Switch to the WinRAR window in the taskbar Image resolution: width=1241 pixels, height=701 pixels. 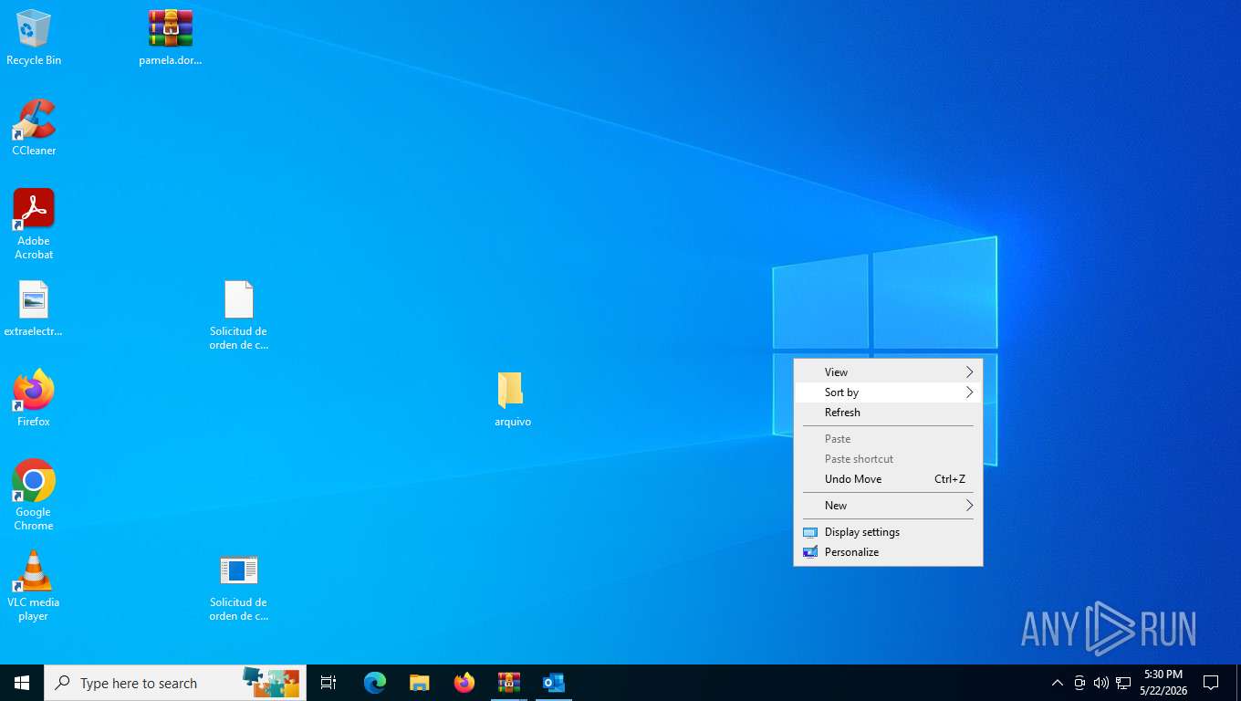coord(509,683)
